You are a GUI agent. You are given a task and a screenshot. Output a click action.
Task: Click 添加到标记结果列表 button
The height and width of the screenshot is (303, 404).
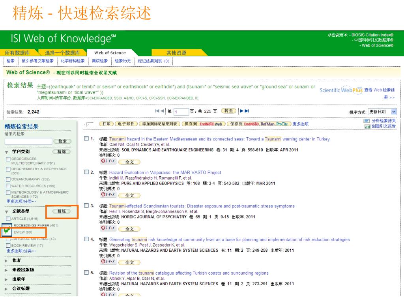[160, 124]
